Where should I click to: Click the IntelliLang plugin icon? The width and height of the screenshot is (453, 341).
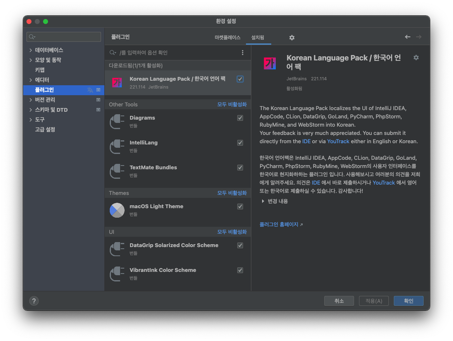(117, 146)
